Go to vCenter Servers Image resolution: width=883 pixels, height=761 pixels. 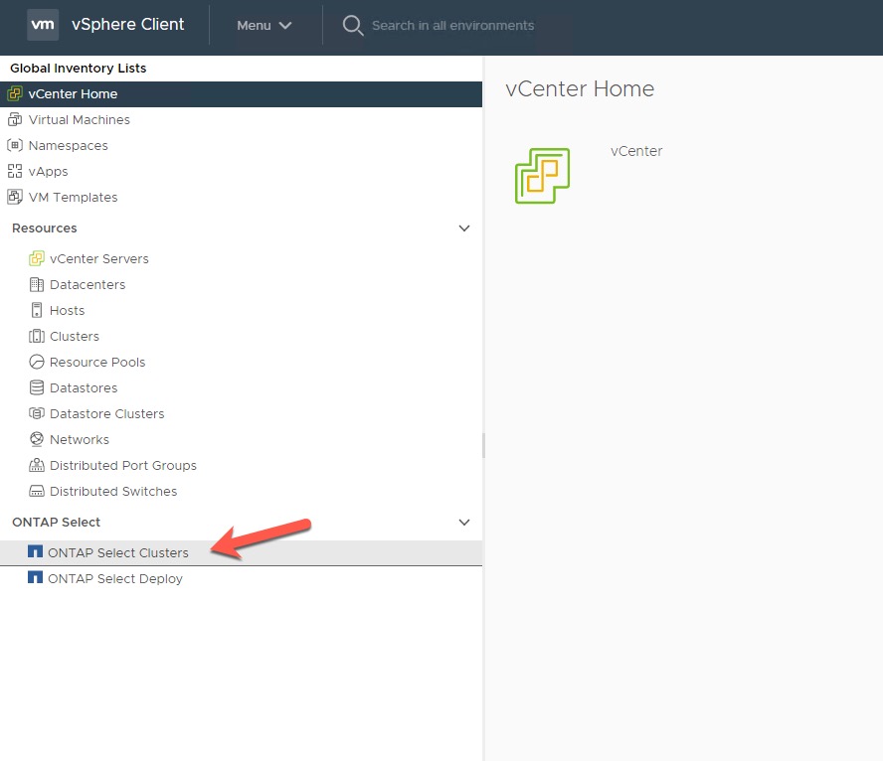click(98, 258)
